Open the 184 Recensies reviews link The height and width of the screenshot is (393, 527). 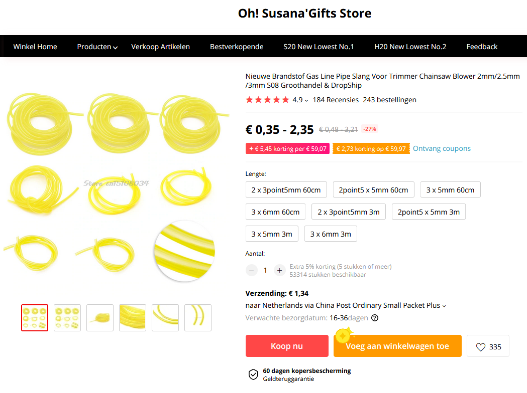point(336,100)
